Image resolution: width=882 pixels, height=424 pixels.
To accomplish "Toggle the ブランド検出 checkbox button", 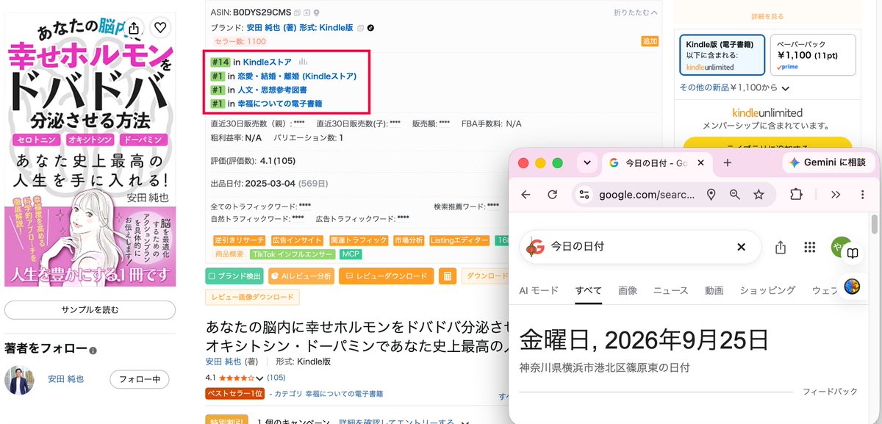I will (x=234, y=276).
